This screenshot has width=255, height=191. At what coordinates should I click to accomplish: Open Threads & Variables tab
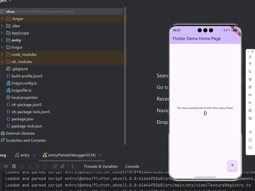click(101, 166)
